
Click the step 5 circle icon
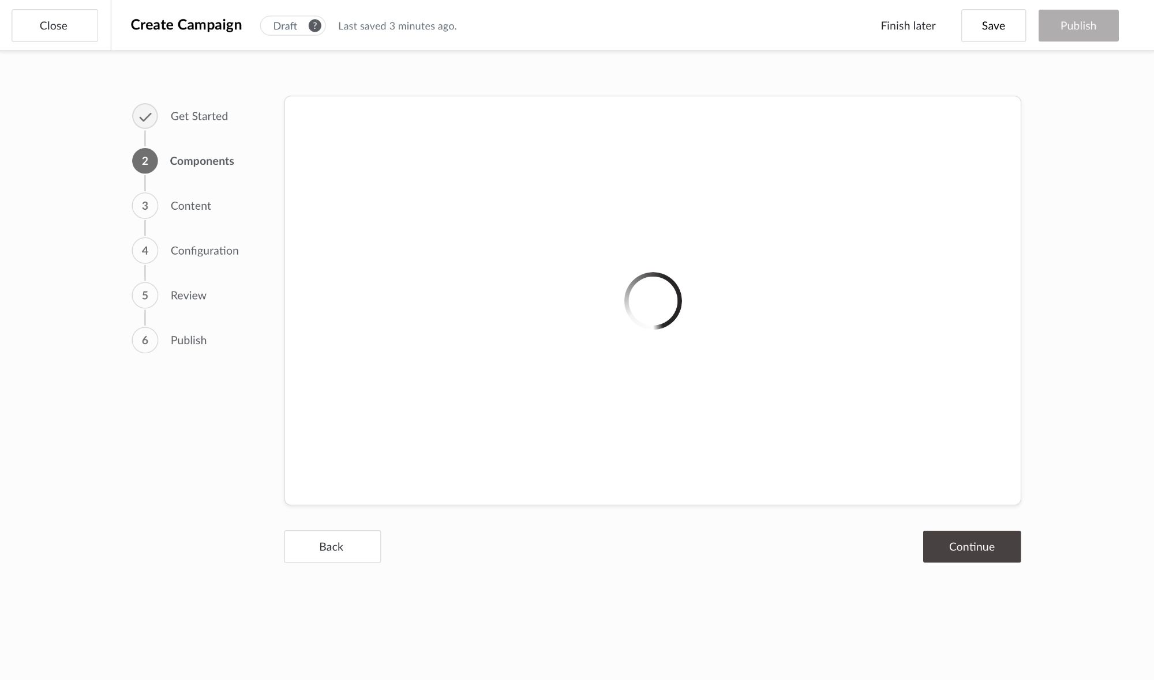click(145, 296)
